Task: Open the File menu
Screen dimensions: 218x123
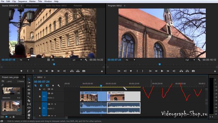Action: click(2, 1)
